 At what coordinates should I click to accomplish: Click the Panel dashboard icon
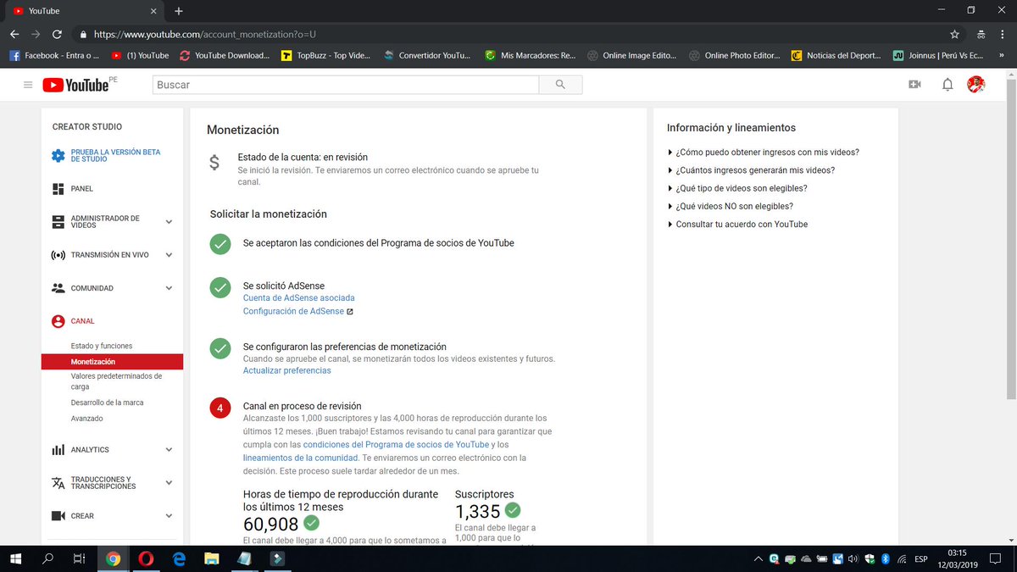(x=58, y=189)
